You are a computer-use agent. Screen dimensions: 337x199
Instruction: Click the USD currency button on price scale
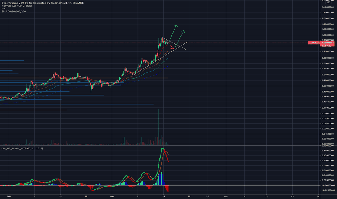pyautogui.click(x=328, y=3)
